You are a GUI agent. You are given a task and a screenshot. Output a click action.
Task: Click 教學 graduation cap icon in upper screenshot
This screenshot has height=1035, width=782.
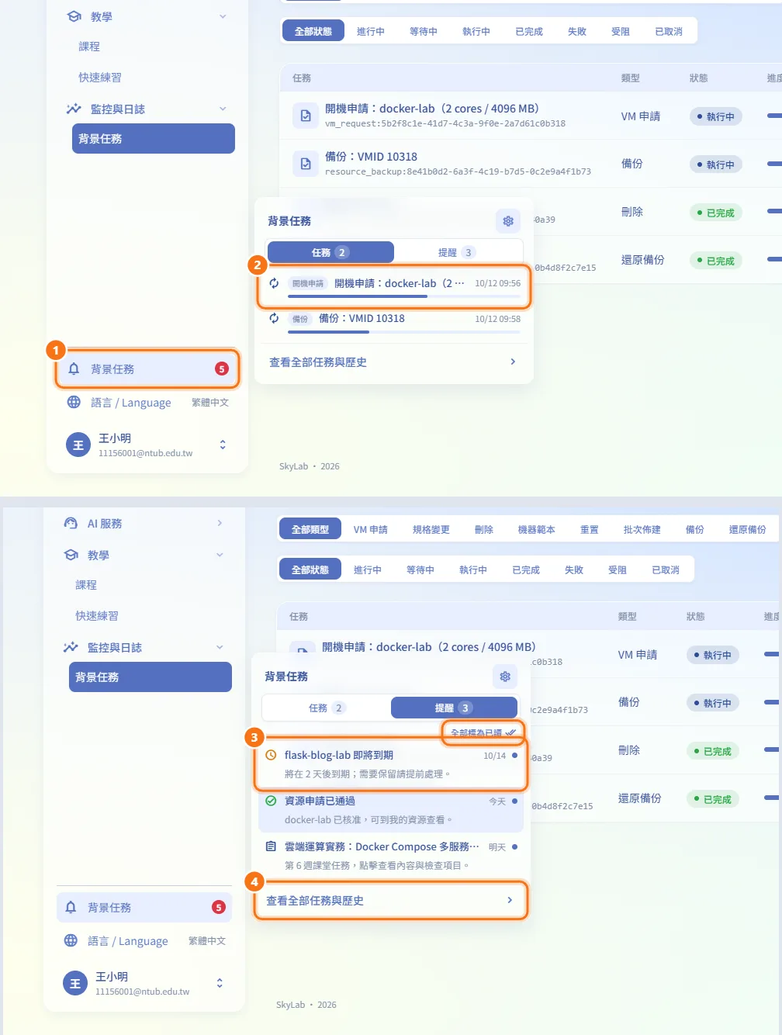(74, 16)
